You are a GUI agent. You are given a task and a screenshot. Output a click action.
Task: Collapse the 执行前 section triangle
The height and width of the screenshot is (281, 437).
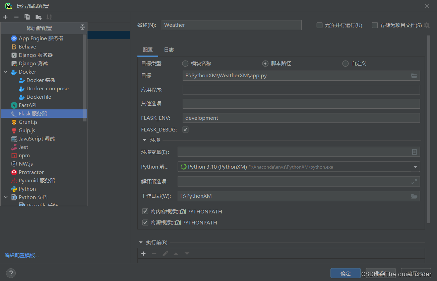[141, 243]
